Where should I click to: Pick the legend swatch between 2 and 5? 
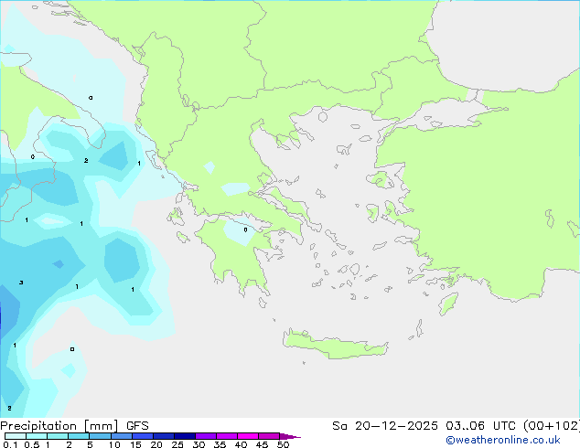tap(79, 436)
